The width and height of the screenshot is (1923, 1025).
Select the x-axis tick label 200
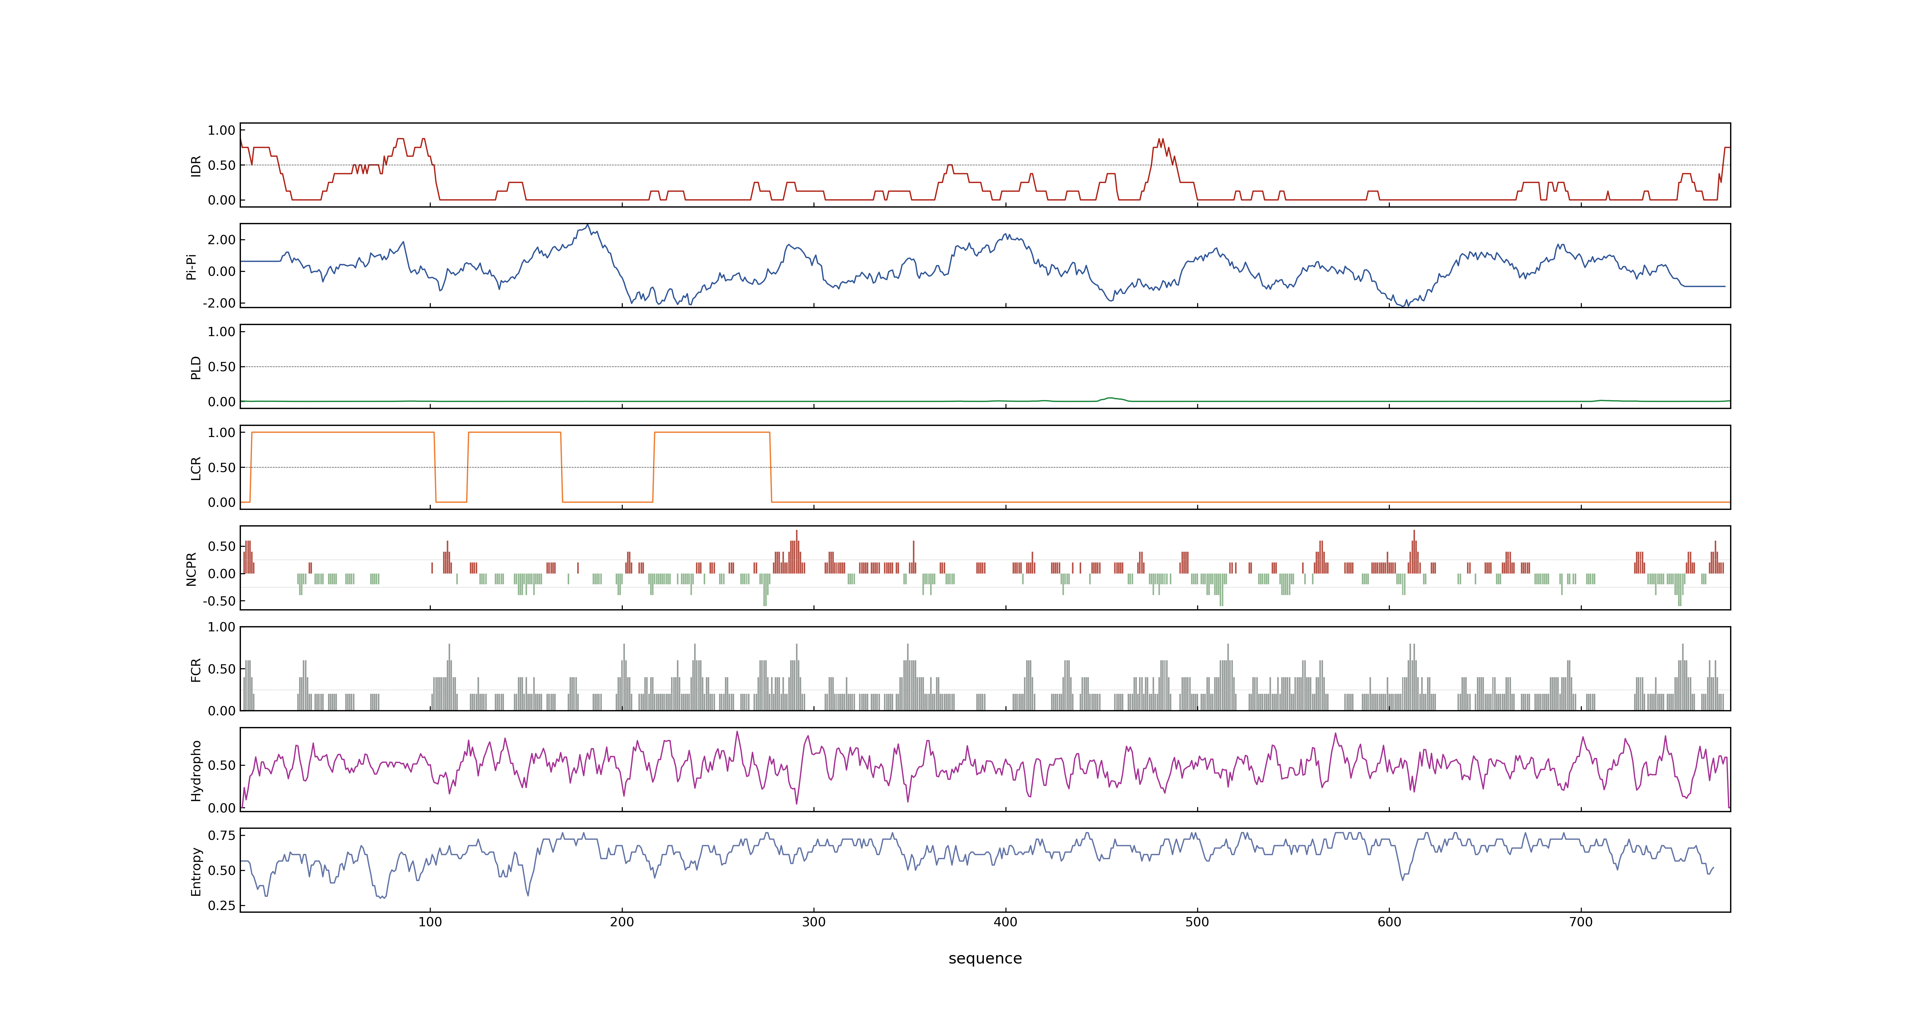622,922
